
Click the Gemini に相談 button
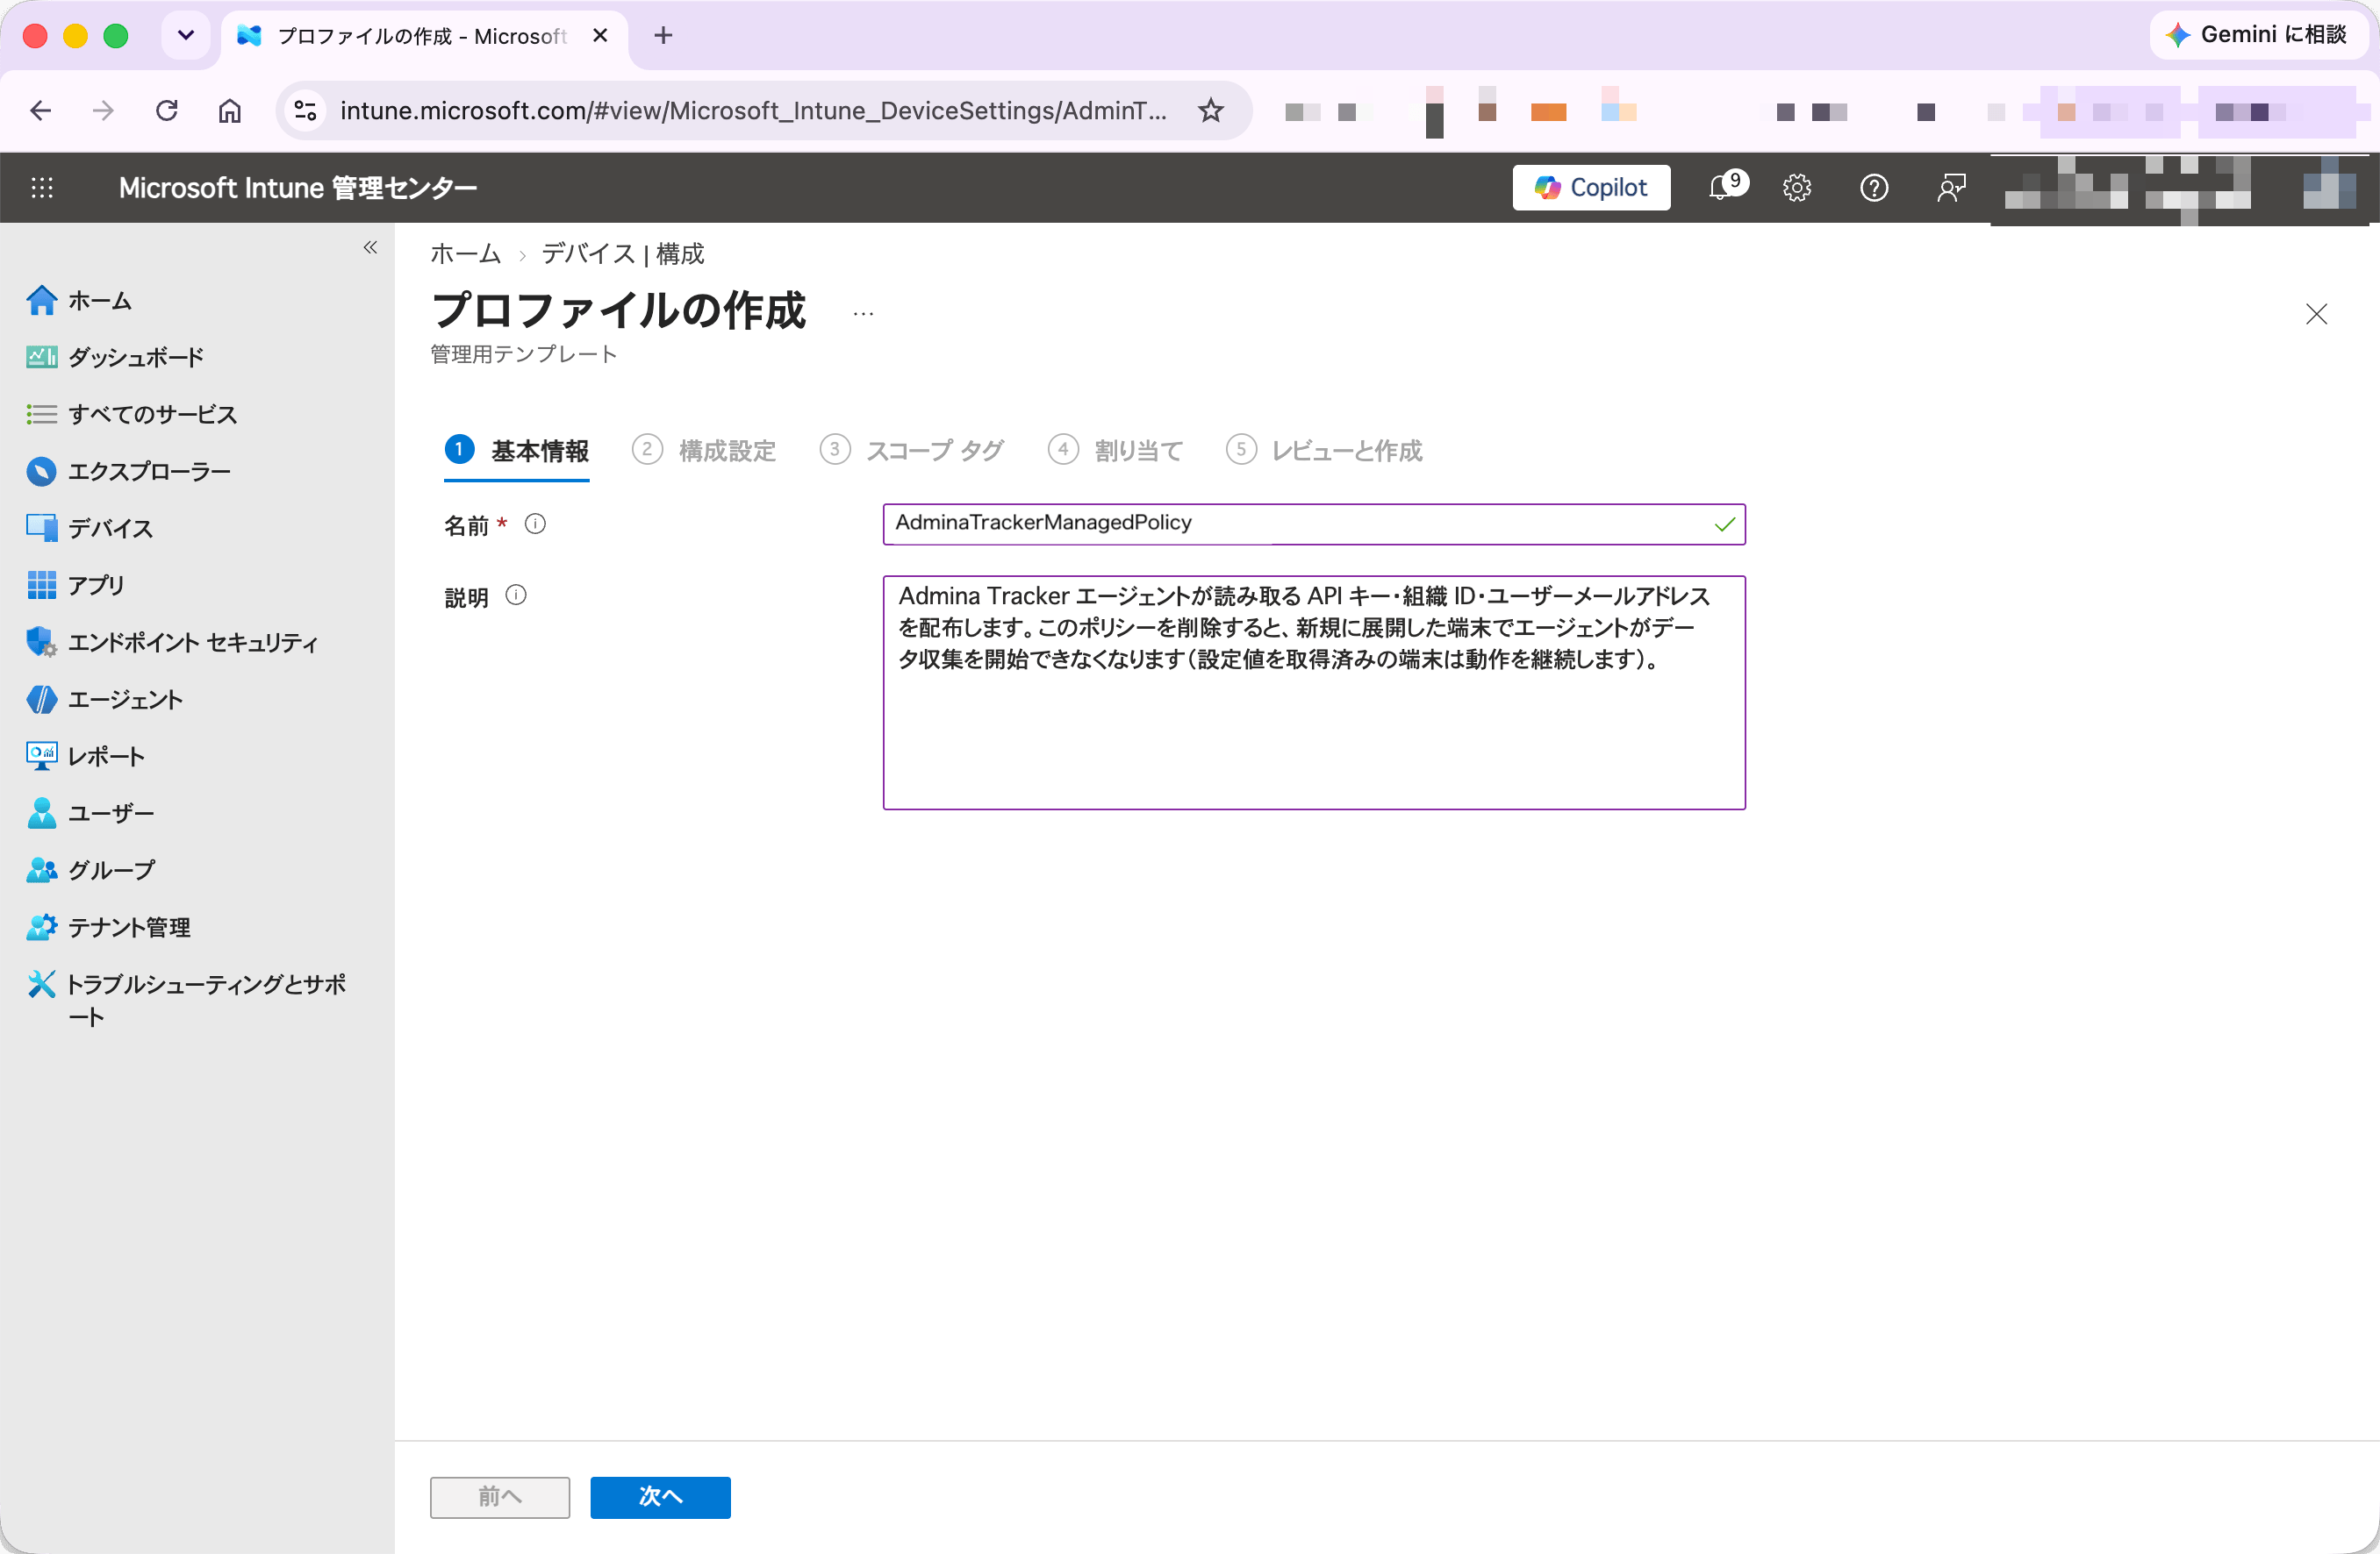click(x=2257, y=35)
